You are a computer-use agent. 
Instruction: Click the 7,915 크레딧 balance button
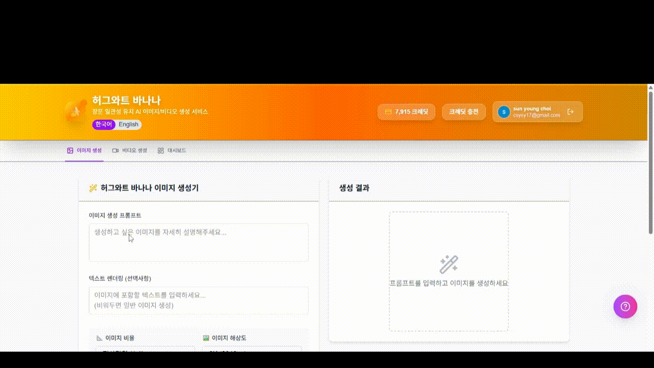[x=406, y=112]
